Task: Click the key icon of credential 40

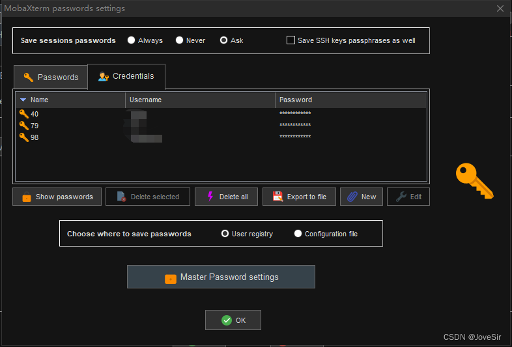Action: click(24, 114)
